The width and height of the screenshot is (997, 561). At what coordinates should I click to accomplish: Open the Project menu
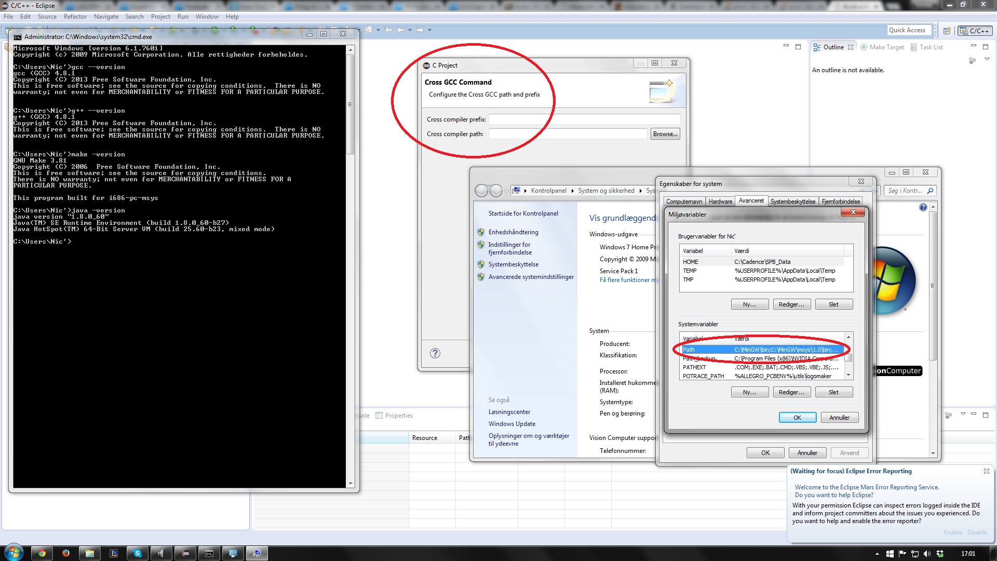click(x=160, y=17)
